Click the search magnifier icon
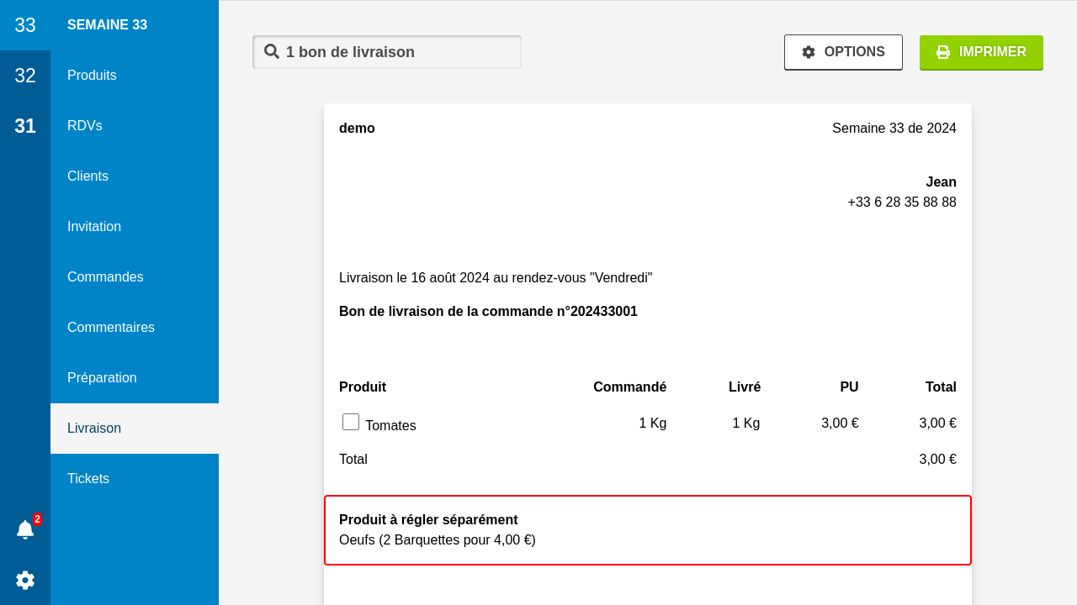 pyautogui.click(x=271, y=51)
